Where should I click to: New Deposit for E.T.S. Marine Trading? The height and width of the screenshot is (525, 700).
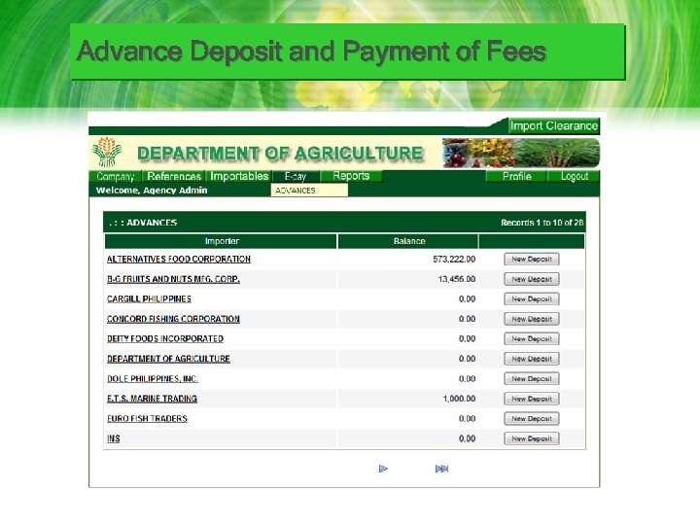click(532, 399)
